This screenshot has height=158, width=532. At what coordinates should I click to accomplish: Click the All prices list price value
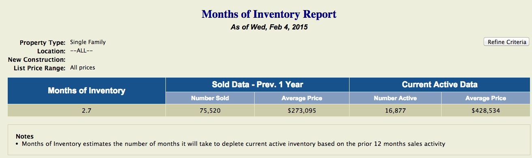[x=83, y=67]
